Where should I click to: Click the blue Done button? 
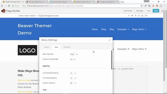point(156,11)
